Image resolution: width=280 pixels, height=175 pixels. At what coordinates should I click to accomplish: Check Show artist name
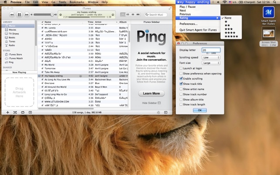click(x=181, y=89)
